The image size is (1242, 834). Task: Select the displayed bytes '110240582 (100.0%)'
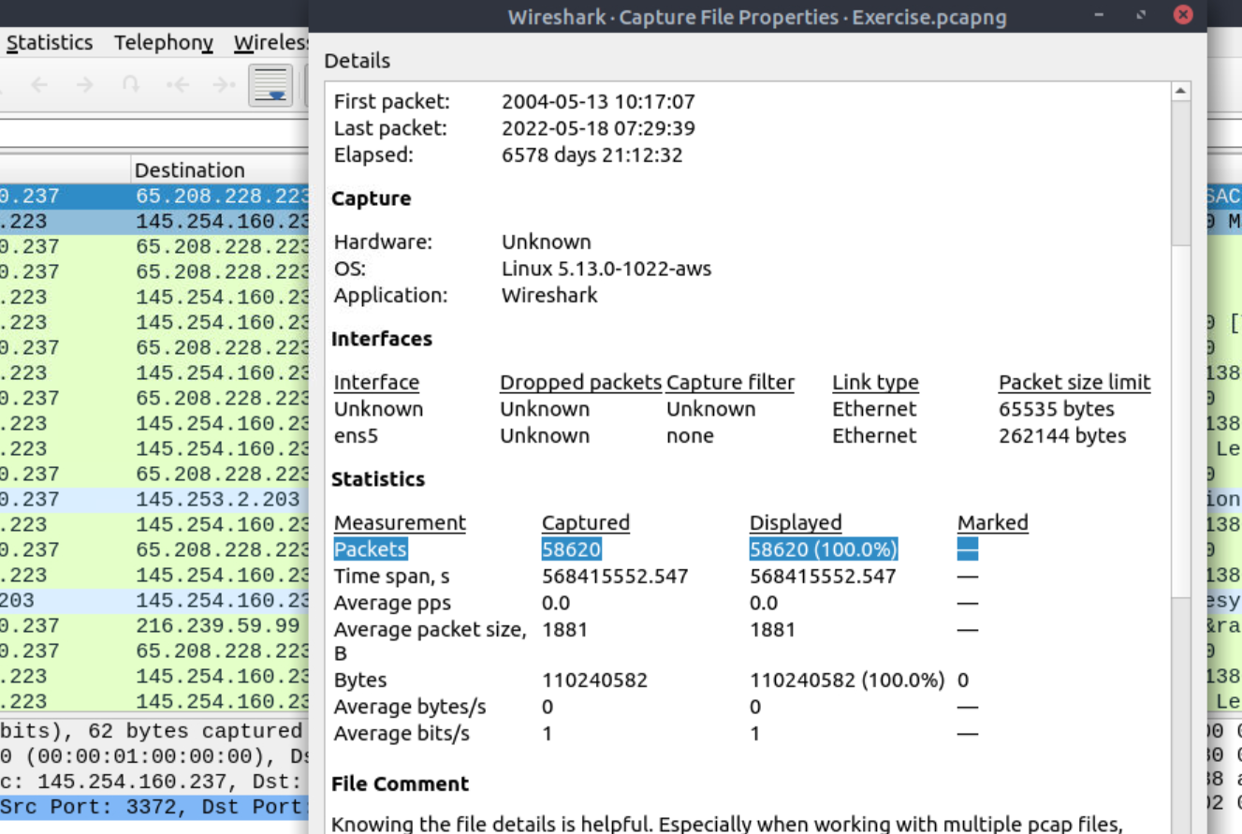(x=847, y=680)
